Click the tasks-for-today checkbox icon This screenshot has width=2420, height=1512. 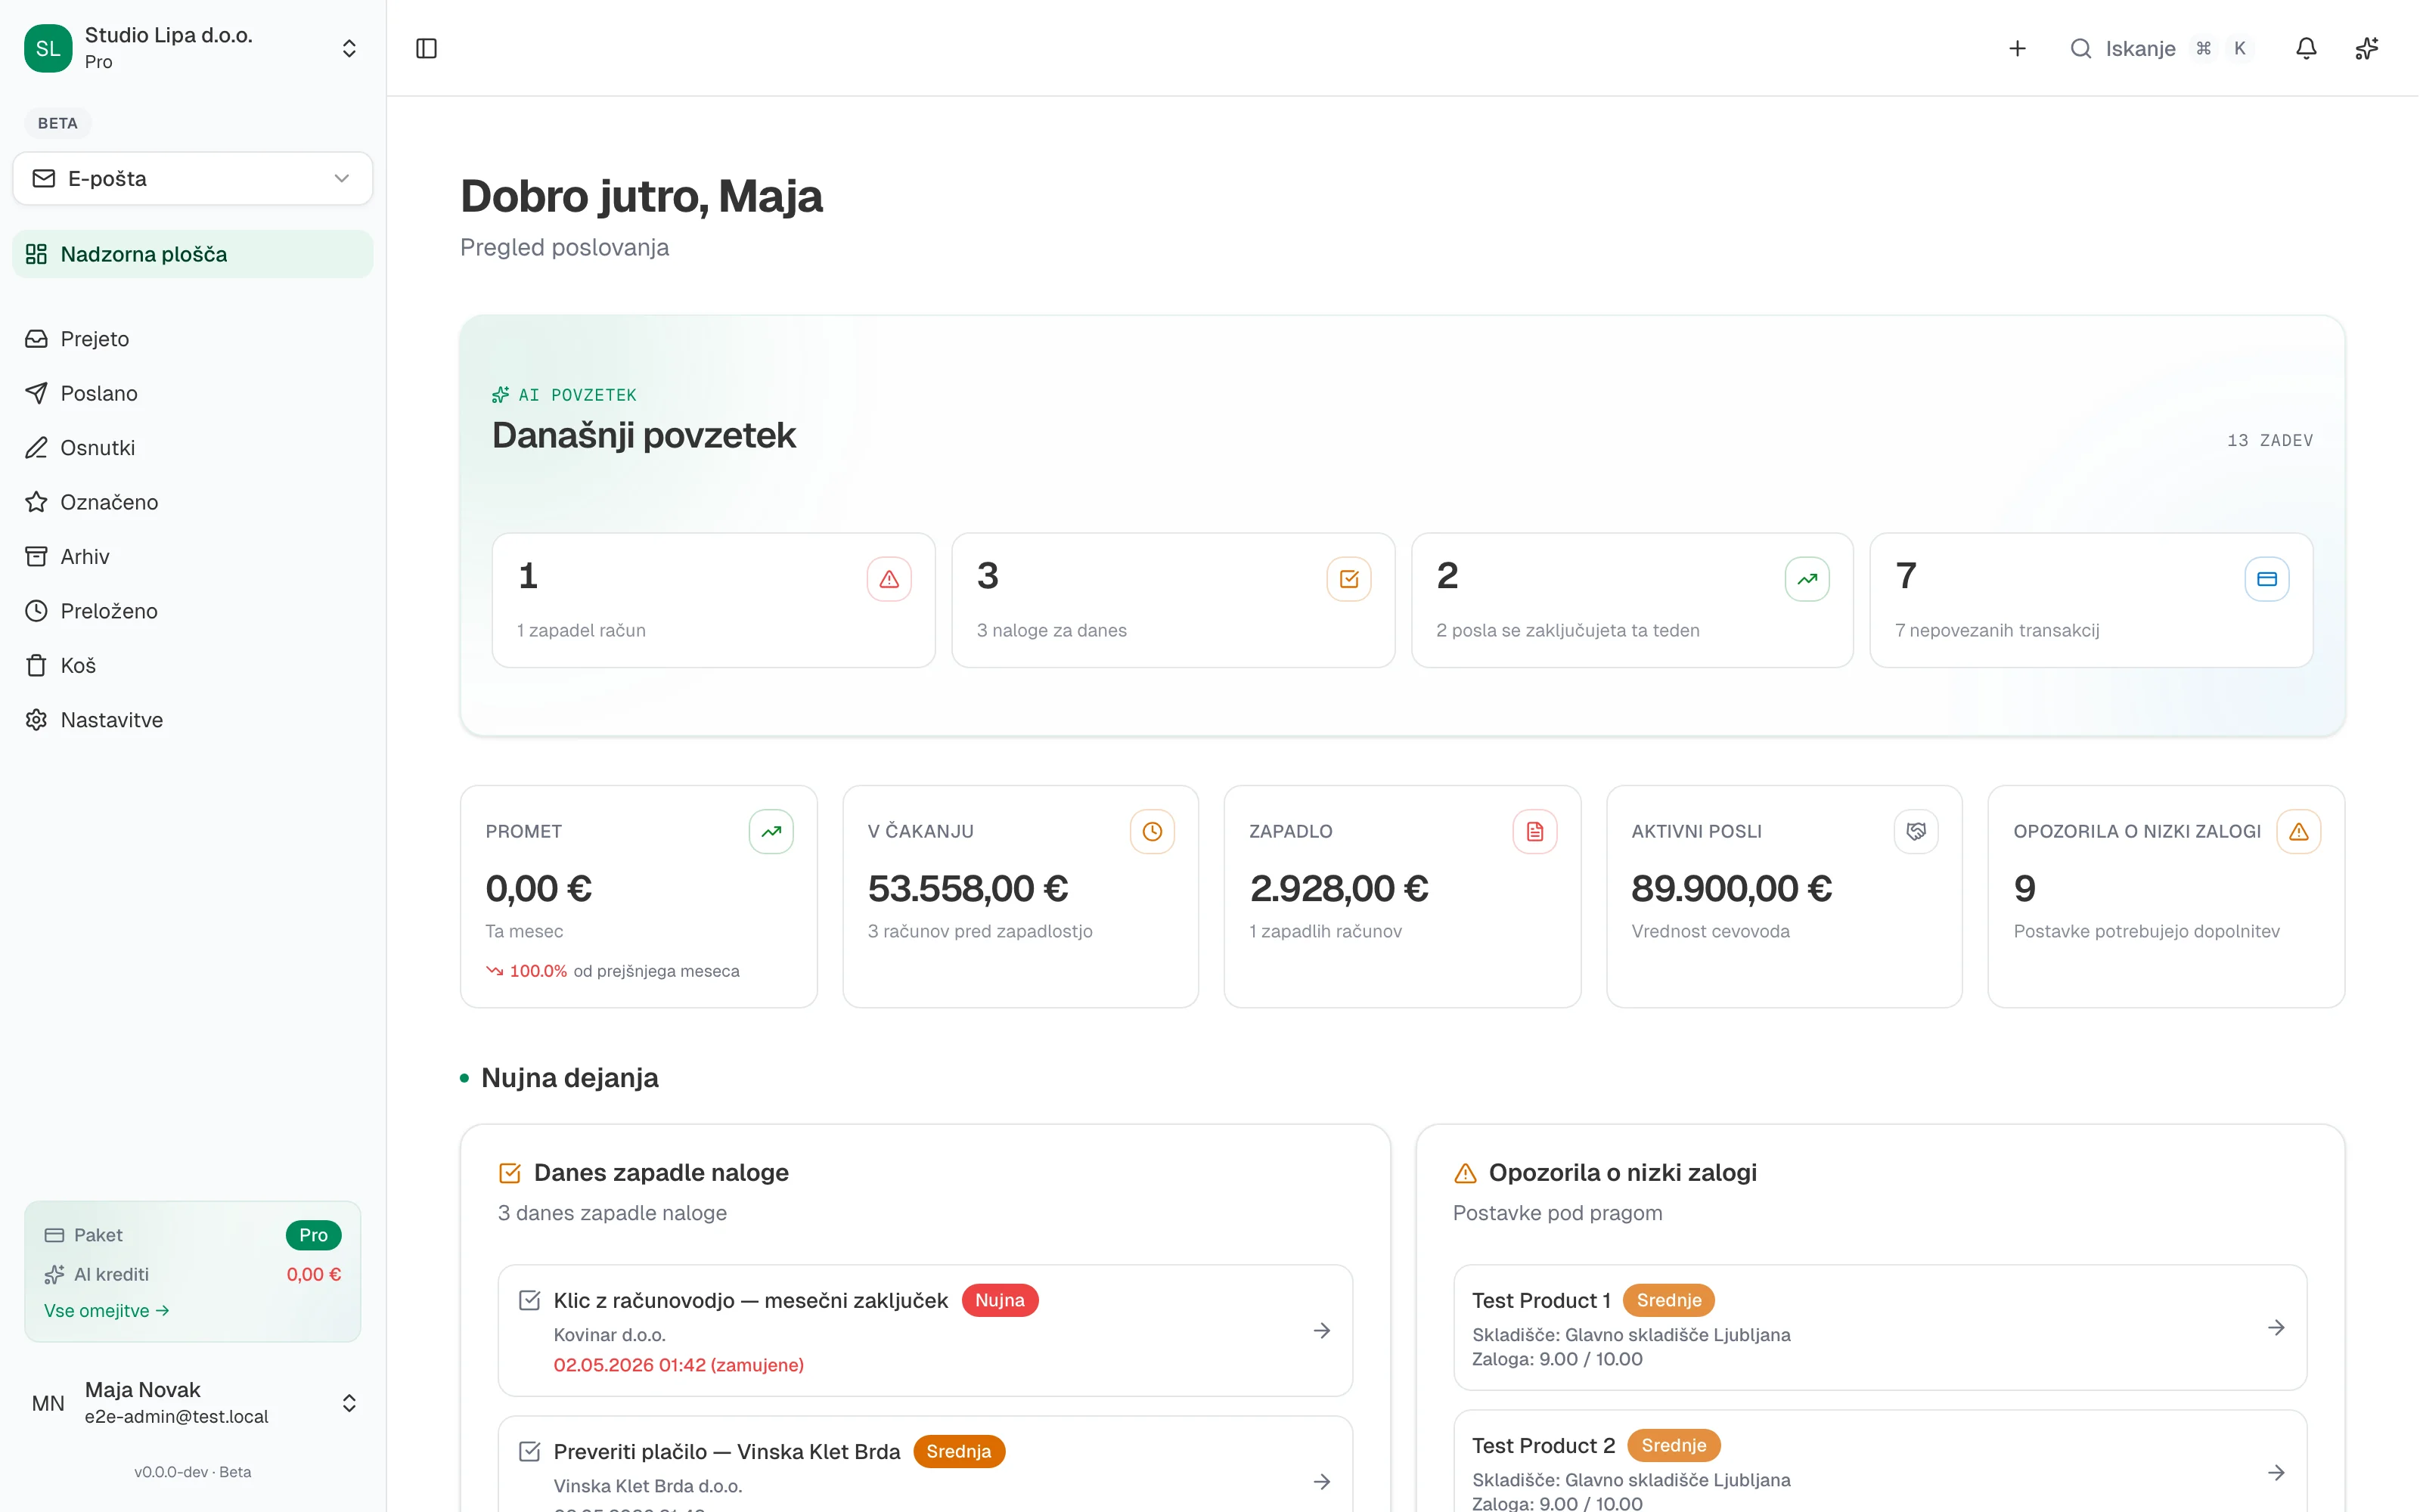(1348, 579)
